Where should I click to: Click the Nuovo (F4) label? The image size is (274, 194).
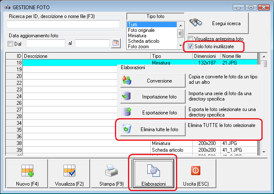point(27,184)
